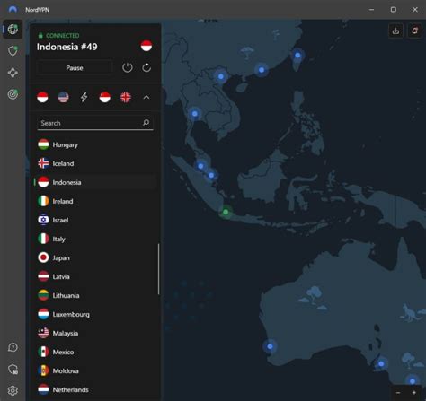Select Israel in country list

click(x=95, y=220)
